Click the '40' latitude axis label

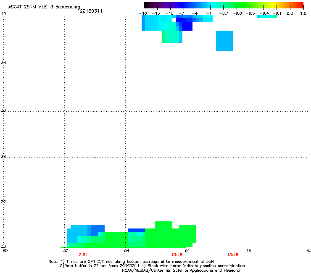coord(3,14)
